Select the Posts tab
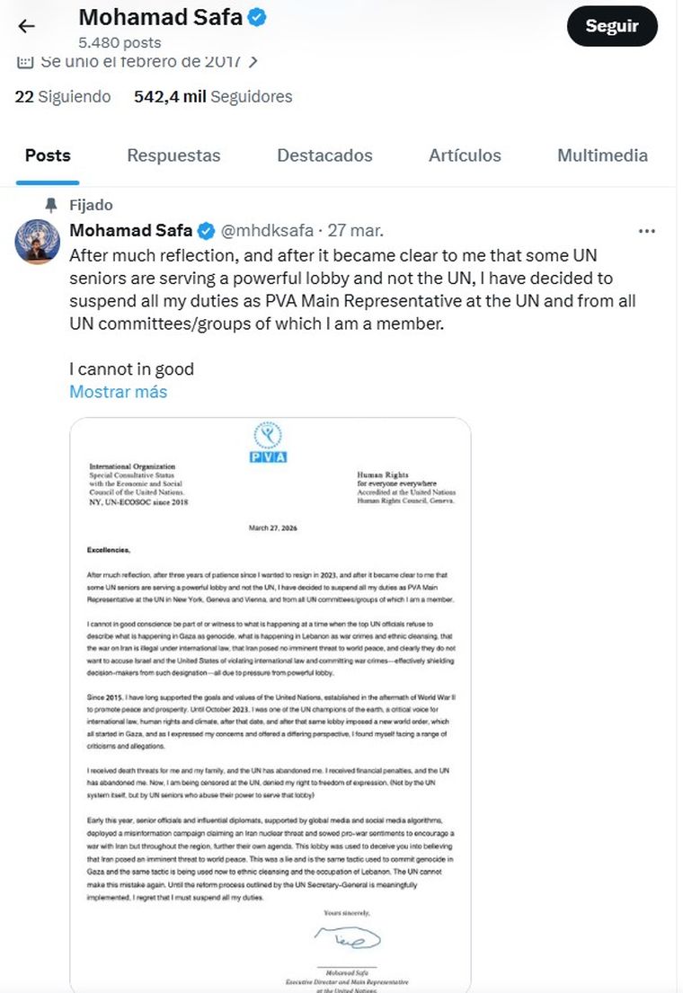Screen dimensions: 683x993 point(48,155)
